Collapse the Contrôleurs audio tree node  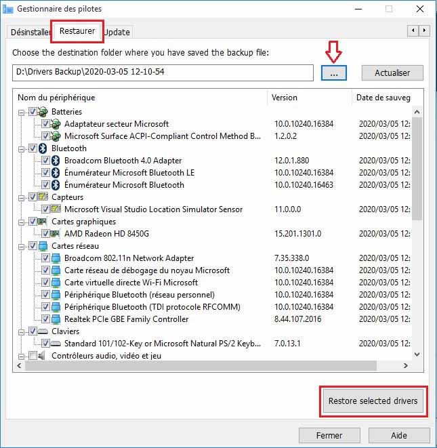pos(21,357)
